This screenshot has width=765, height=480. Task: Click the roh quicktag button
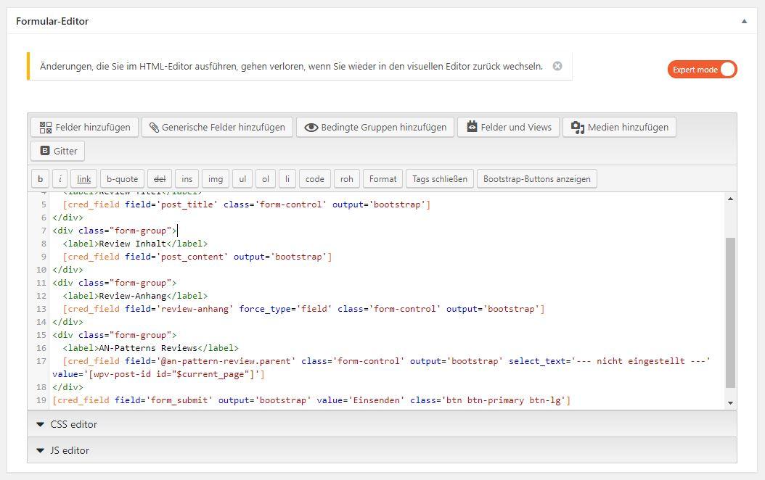click(347, 179)
